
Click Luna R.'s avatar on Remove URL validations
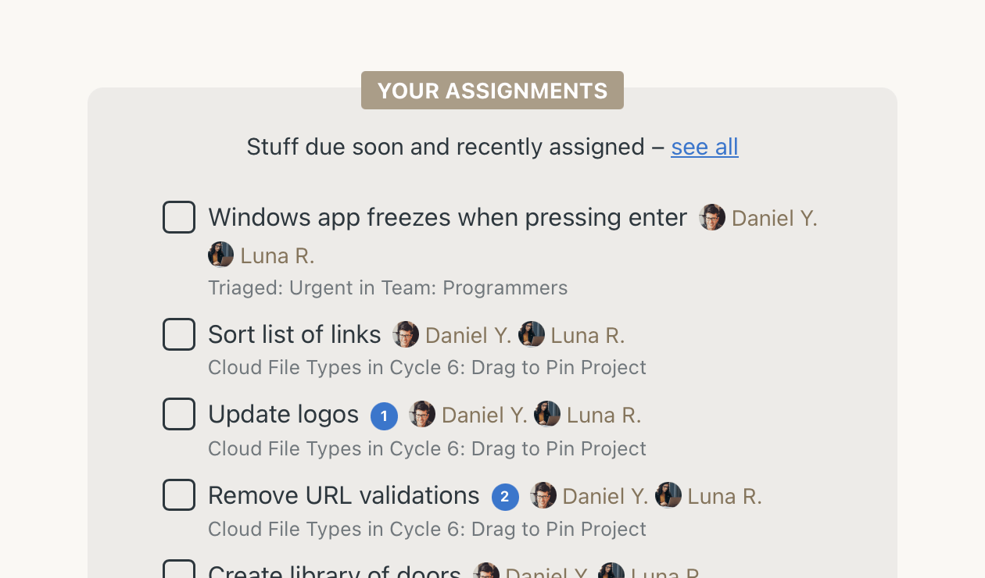[668, 495]
